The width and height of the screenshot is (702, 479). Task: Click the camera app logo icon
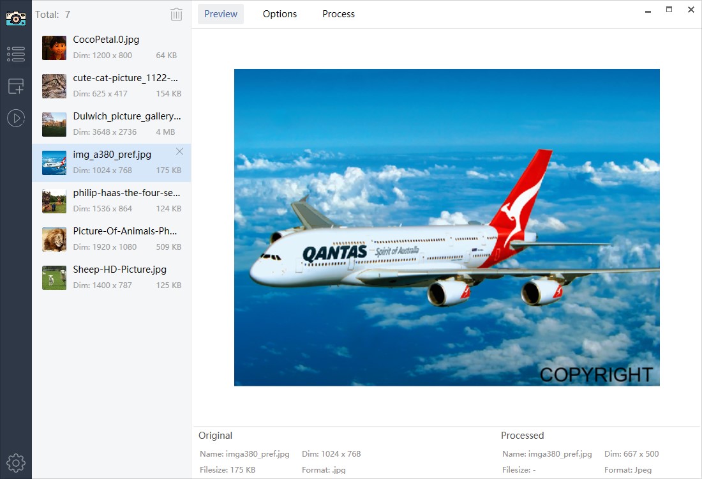tap(16, 17)
